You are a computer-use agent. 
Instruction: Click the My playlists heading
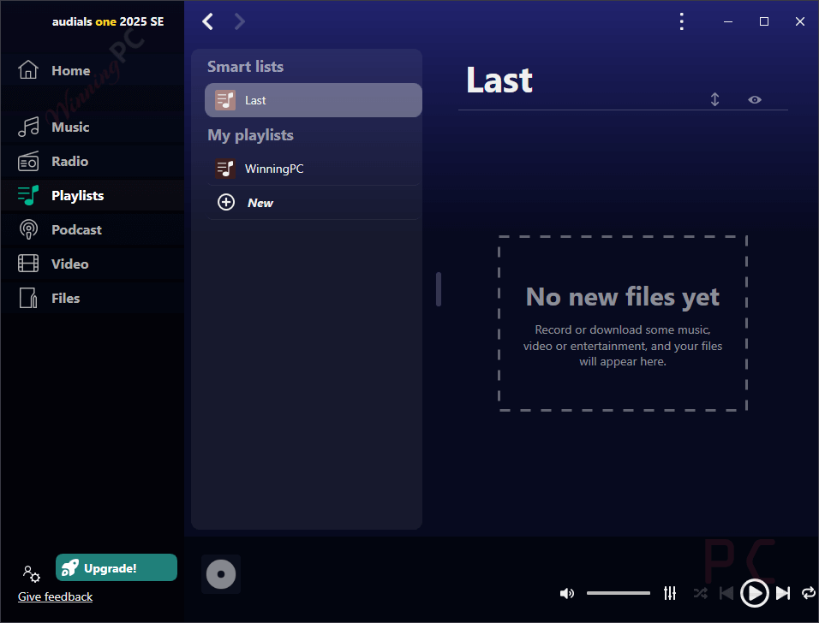[251, 135]
